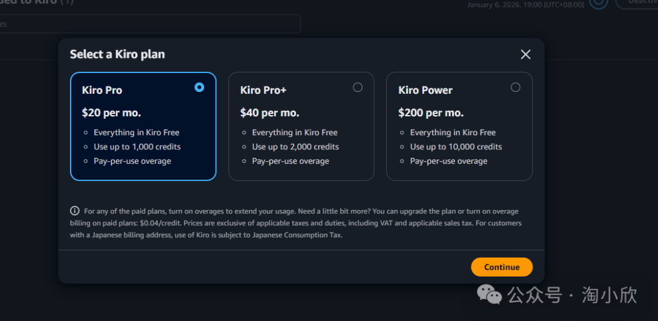
Task: Click the 'Use up to 1,000 credits' line
Action: click(137, 147)
